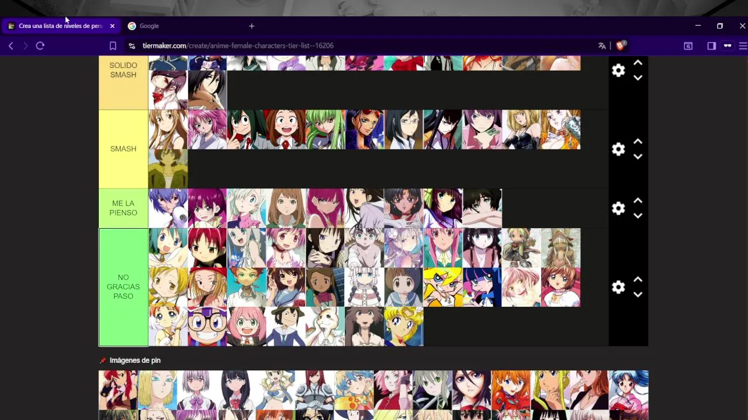Select Sailor Moon thumbnail in NO GRACIAS PASO
The image size is (748, 420).
(x=404, y=326)
